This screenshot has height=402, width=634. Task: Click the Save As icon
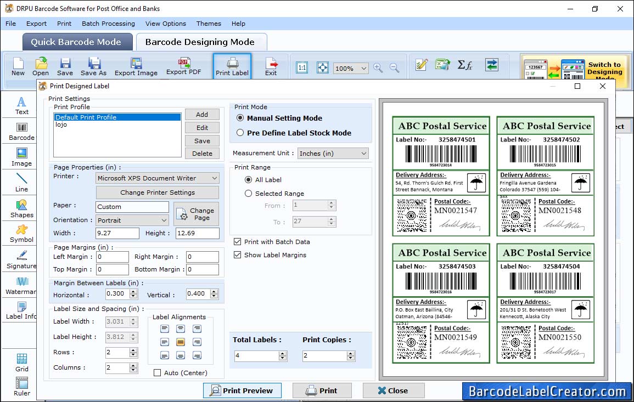click(x=93, y=67)
